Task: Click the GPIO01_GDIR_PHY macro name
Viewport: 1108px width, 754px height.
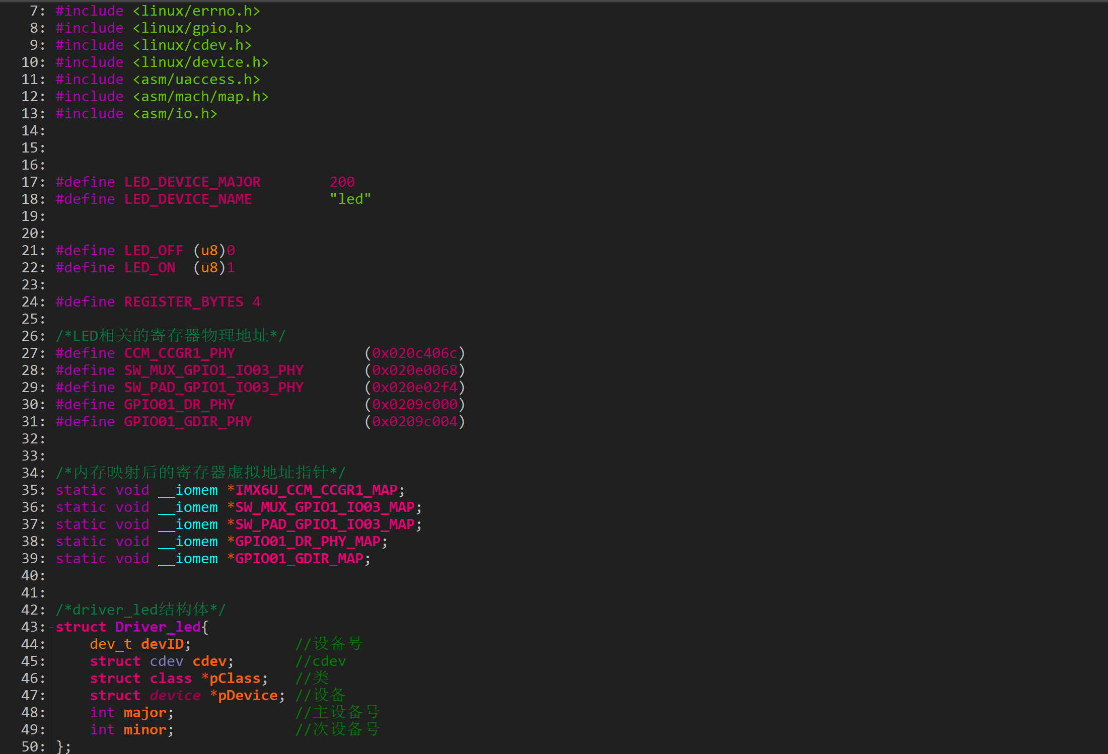Action: (188, 422)
